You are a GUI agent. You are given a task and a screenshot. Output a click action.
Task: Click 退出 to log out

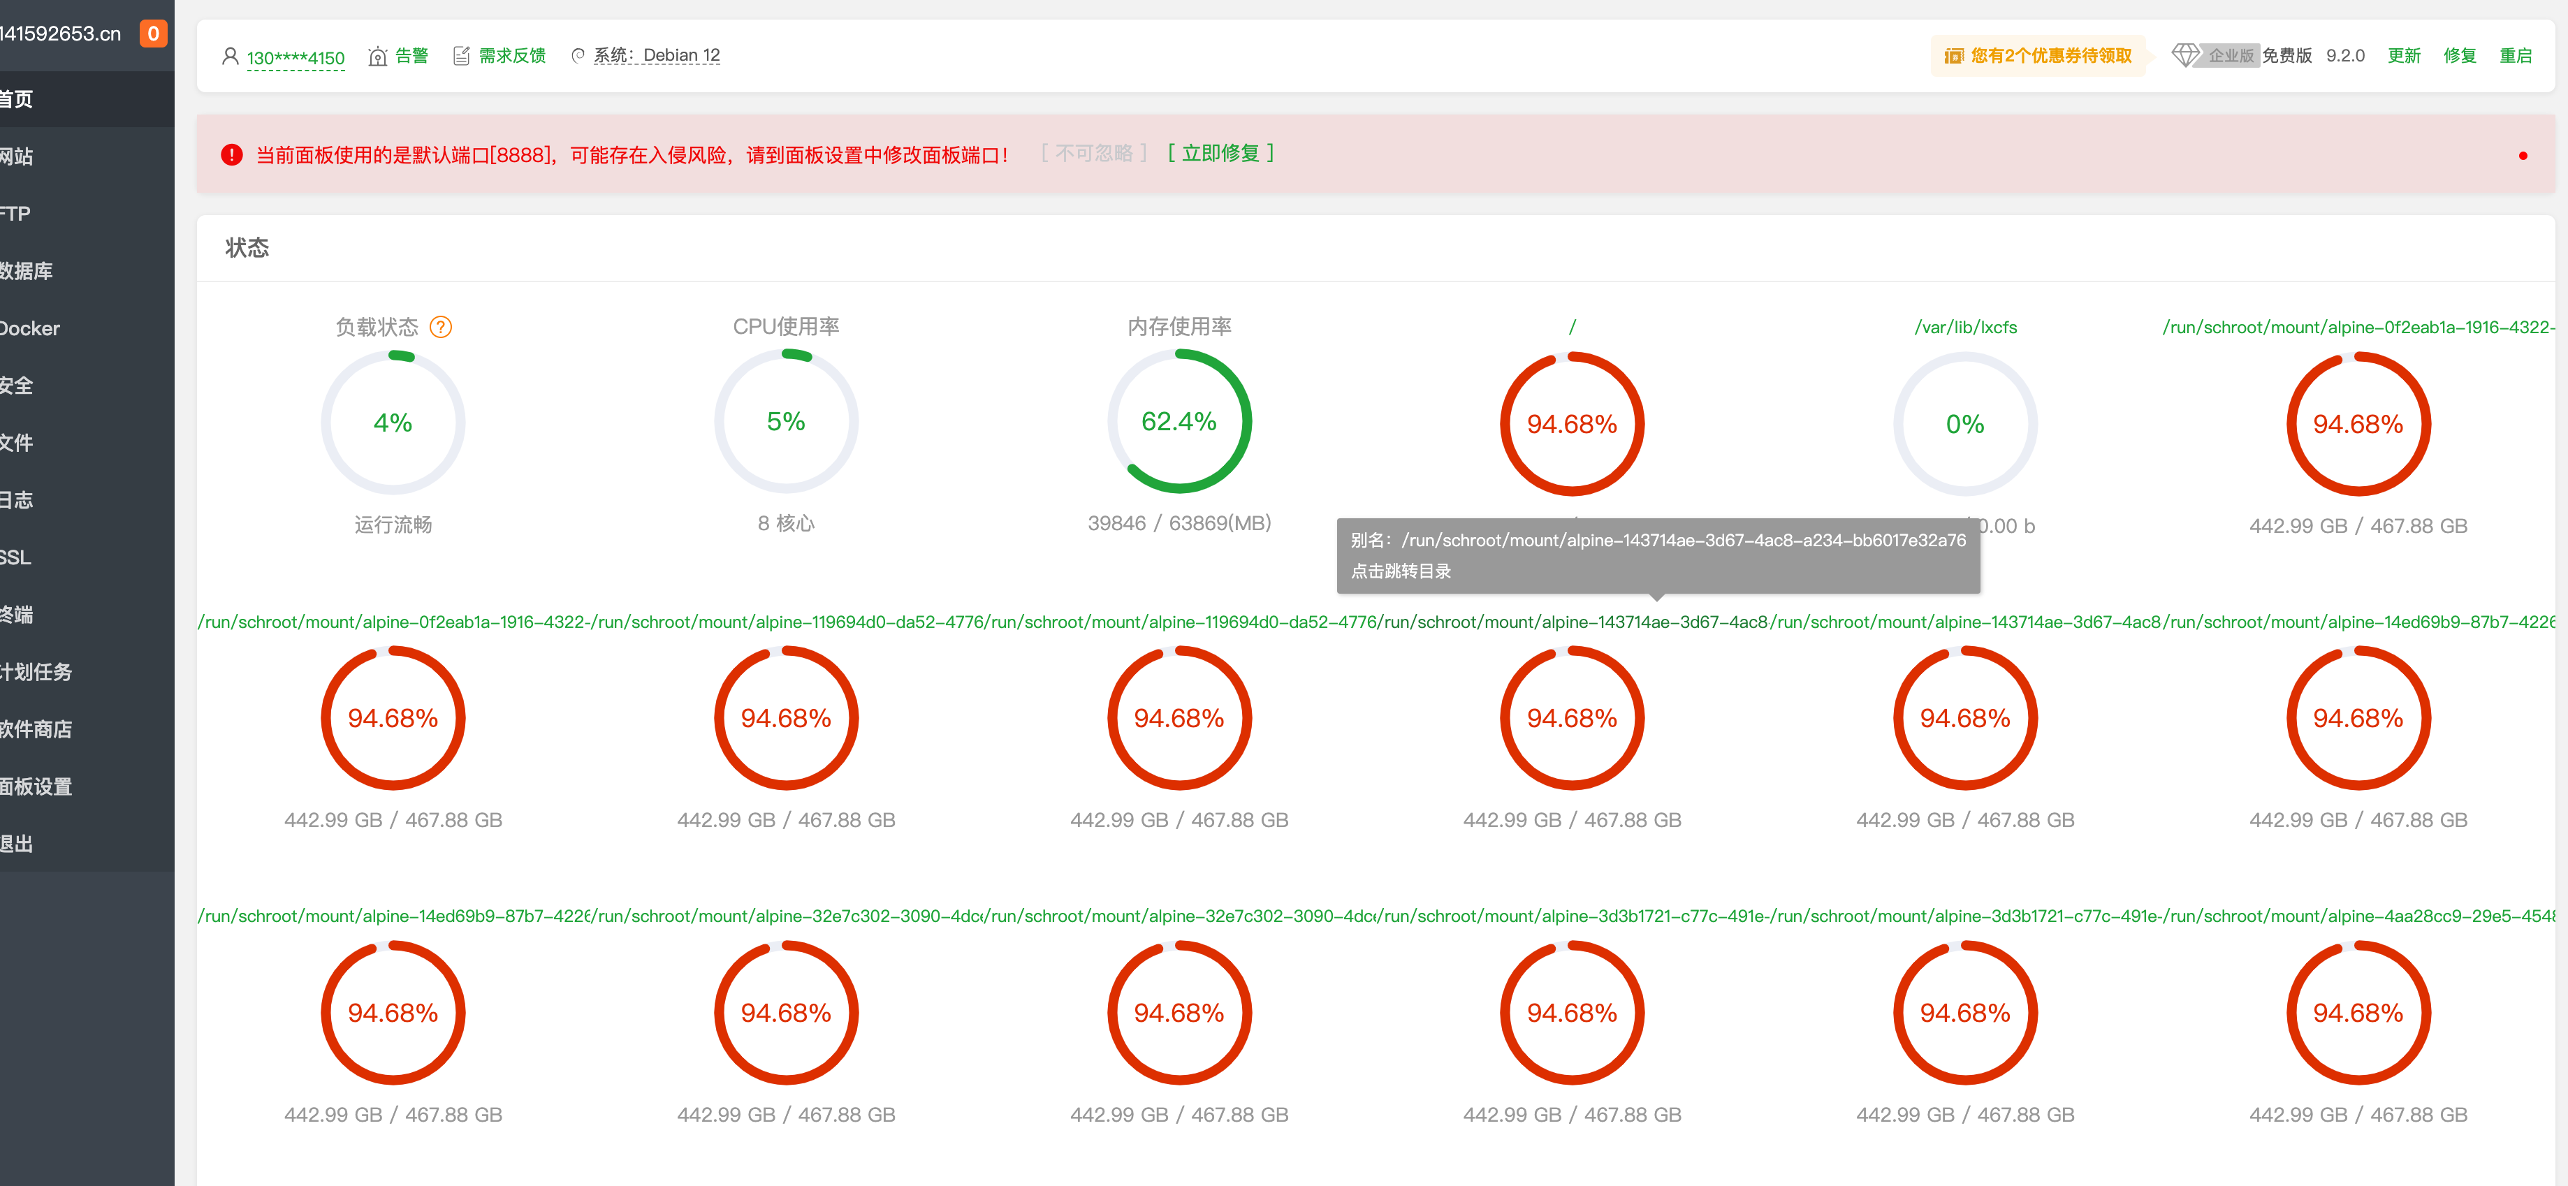[x=87, y=844]
